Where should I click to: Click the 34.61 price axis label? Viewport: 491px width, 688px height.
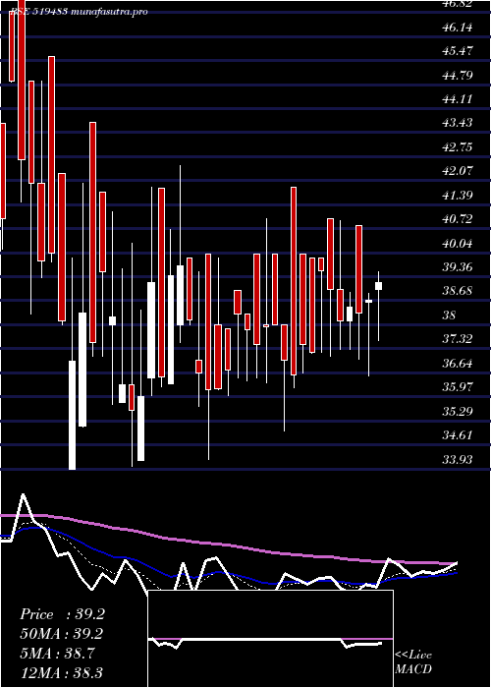point(458,435)
